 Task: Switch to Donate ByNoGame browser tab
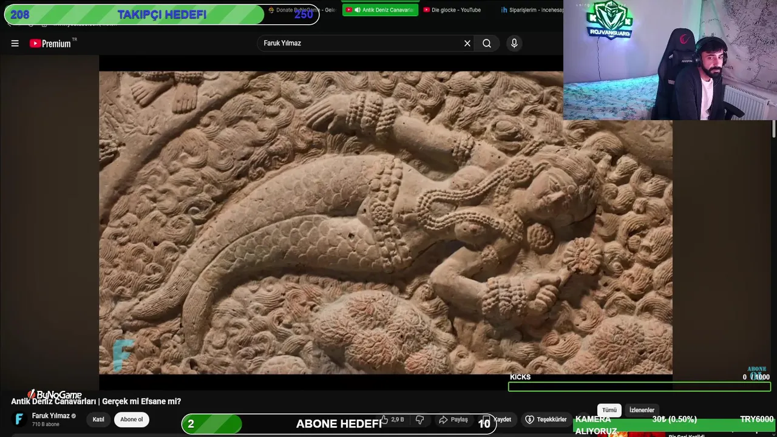click(302, 10)
